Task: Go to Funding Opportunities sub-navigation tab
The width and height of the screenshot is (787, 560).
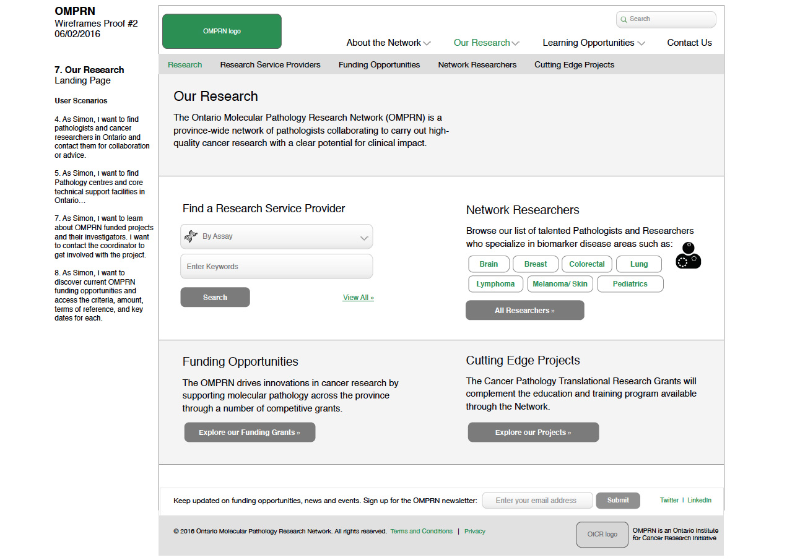Action: tap(379, 65)
